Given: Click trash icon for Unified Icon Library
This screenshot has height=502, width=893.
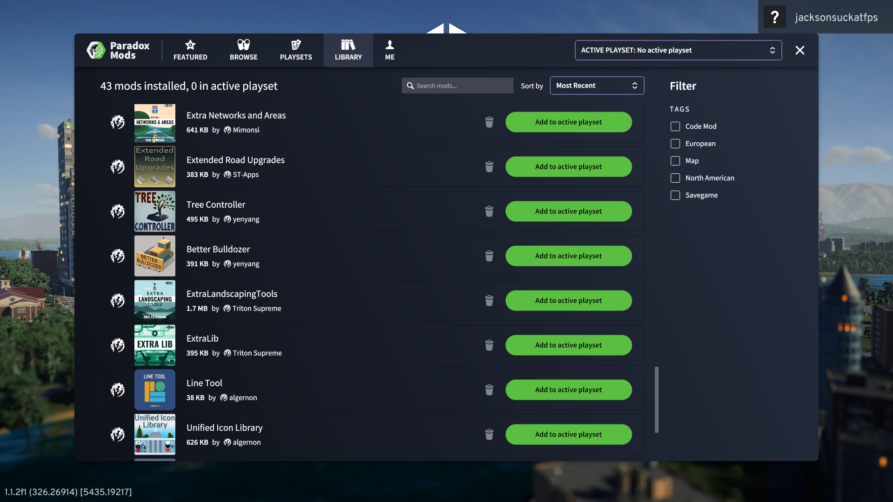Looking at the screenshot, I should coord(489,434).
